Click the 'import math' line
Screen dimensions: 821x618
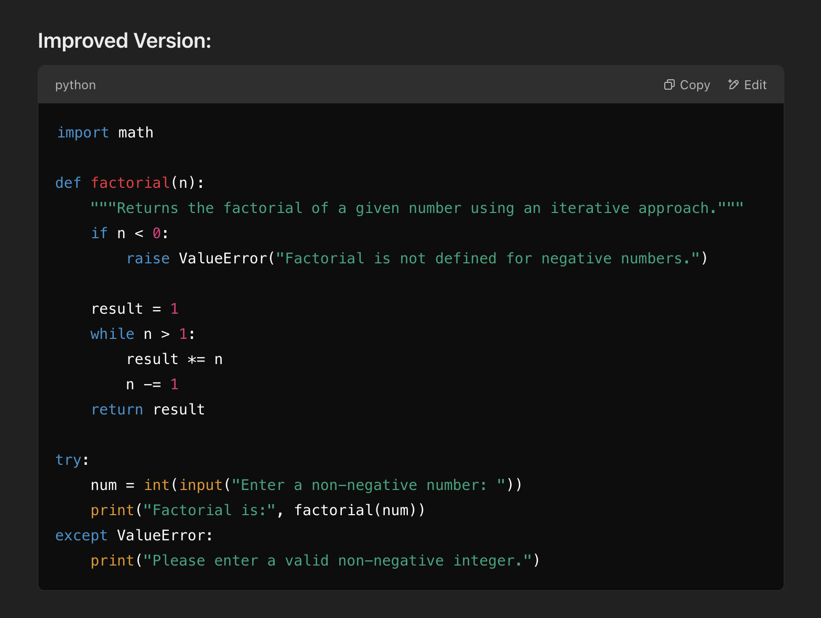(x=105, y=133)
